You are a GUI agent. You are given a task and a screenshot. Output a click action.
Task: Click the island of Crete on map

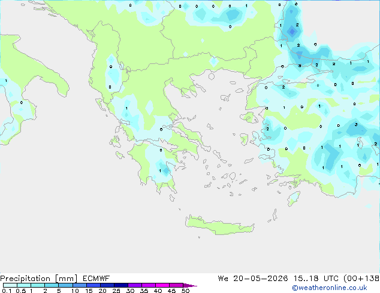point(219,226)
